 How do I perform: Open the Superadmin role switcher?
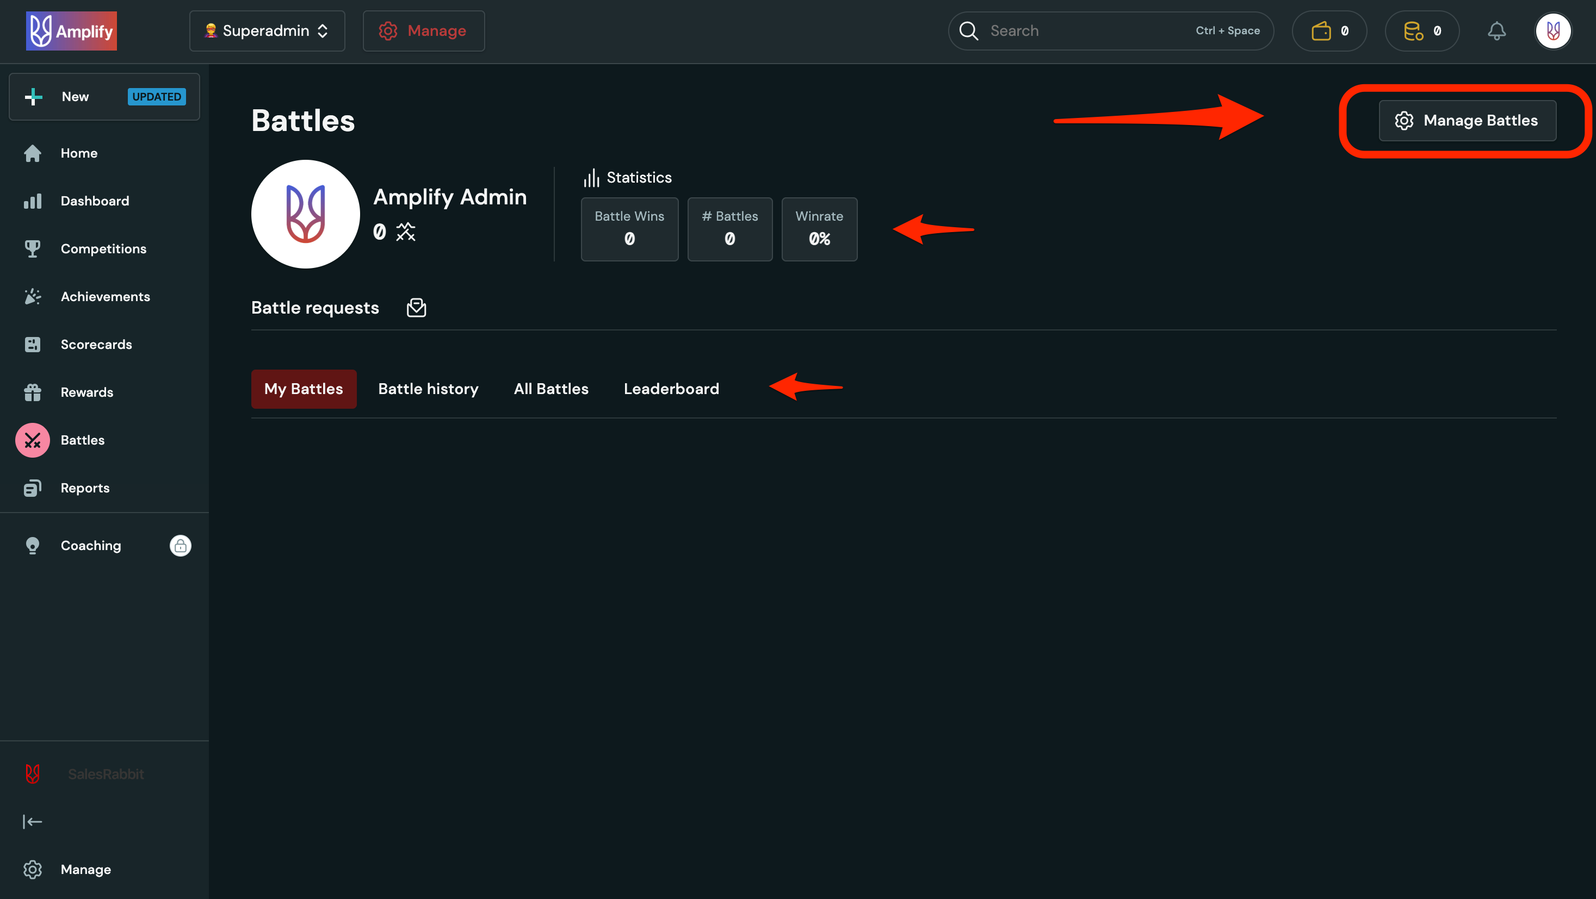pos(267,30)
